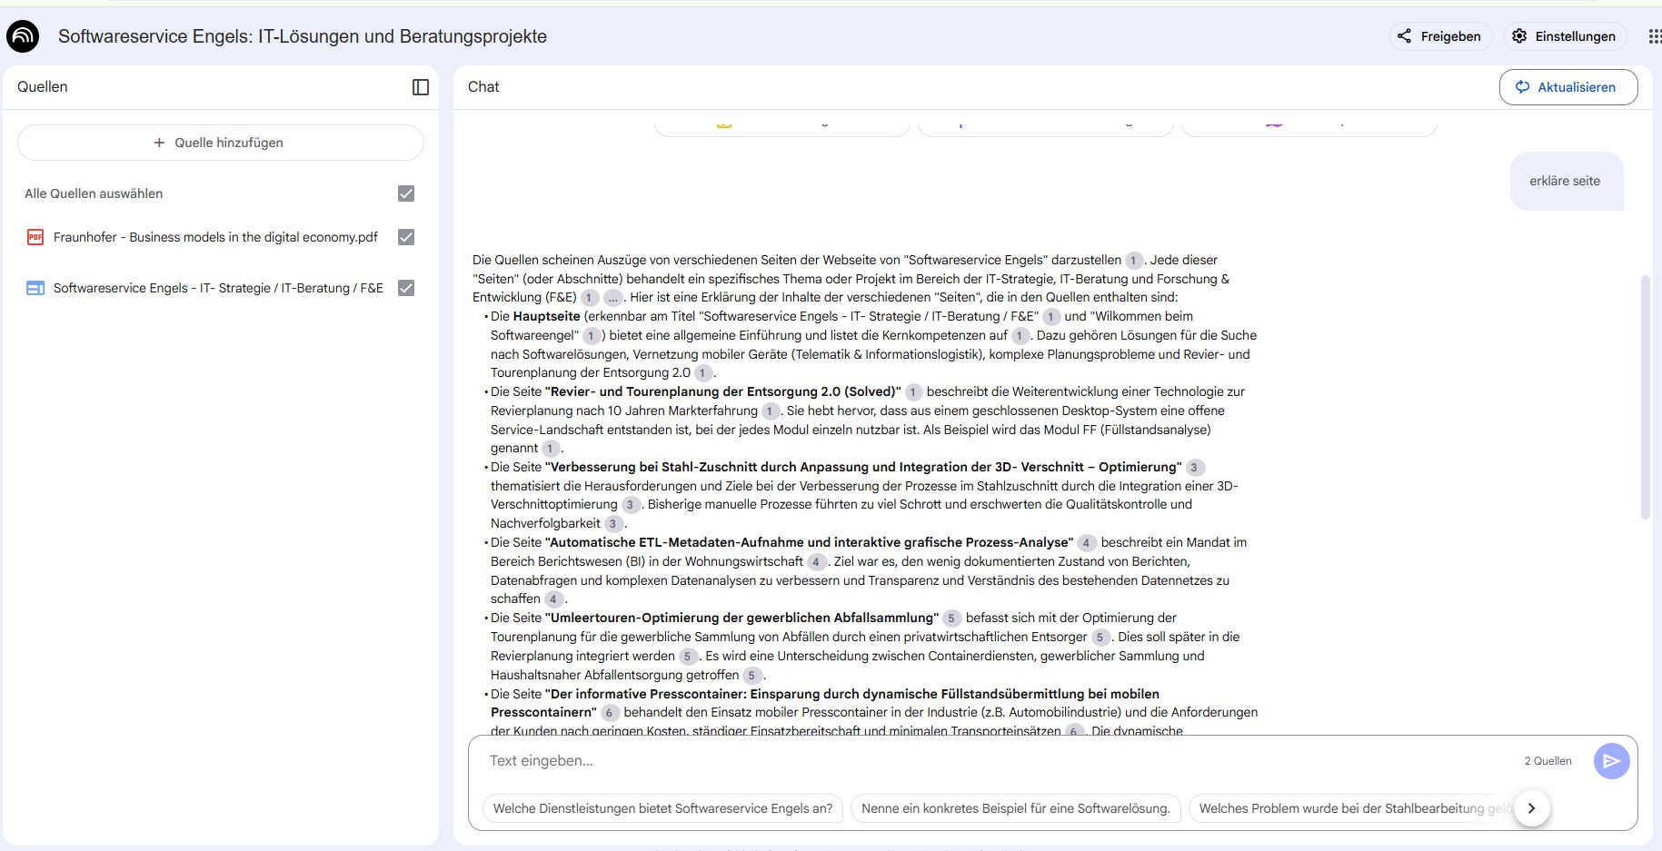Image resolution: width=1662 pixels, height=851 pixels.
Task: Show more suggested questions with the chevron arrow
Action: [1531, 808]
